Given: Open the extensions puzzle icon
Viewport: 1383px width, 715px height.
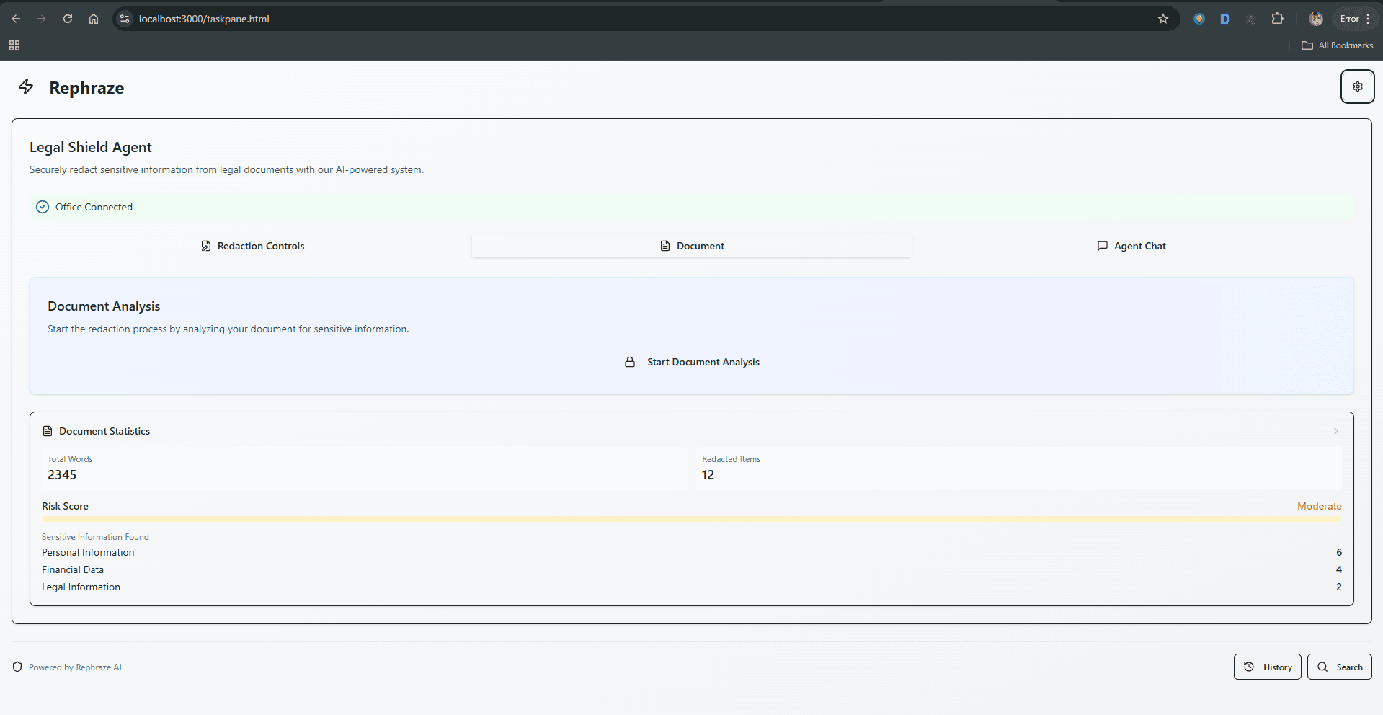Looking at the screenshot, I should pos(1277,19).
